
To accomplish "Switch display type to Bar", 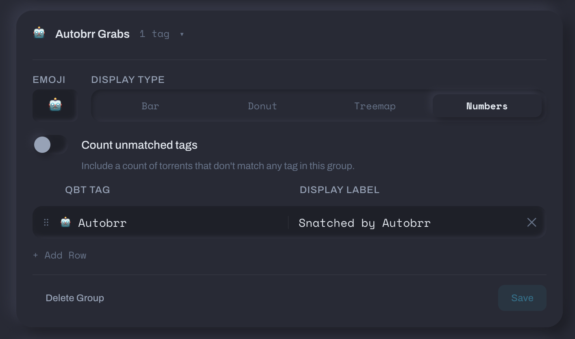I will click(x=150, y=106).
